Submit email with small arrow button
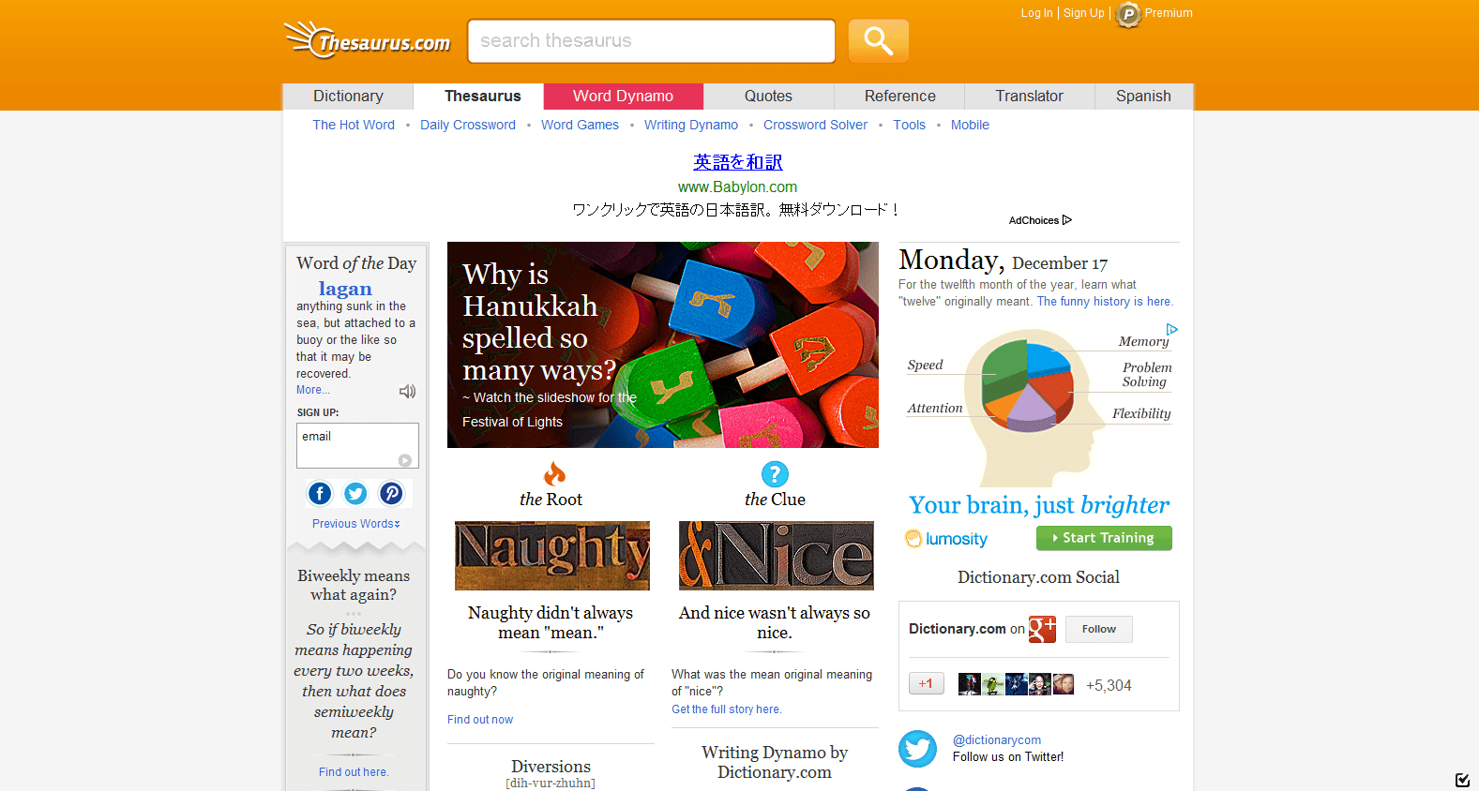This screenshot has width=1479, height=791. tap(404, 460)
